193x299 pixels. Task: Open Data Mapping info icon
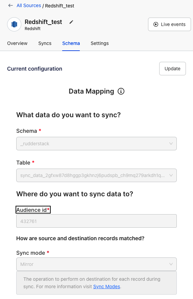121,91
